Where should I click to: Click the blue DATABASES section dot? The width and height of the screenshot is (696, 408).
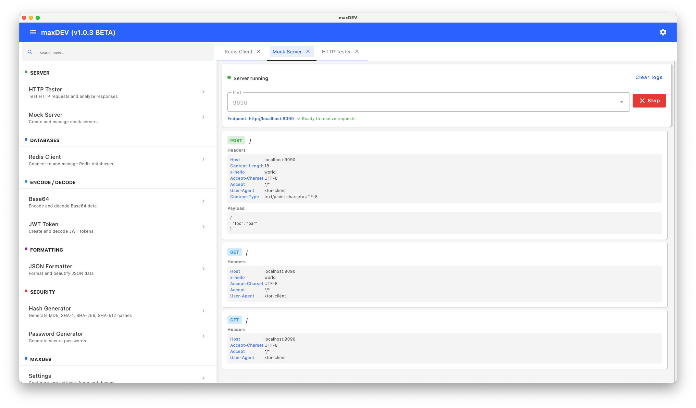tap(26, 139)
